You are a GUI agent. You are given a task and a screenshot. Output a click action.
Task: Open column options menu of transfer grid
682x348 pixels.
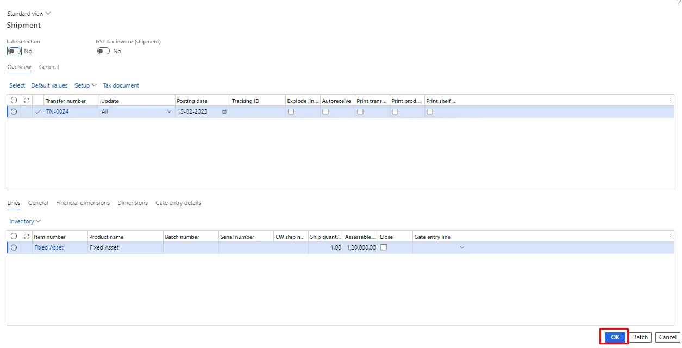670,101
